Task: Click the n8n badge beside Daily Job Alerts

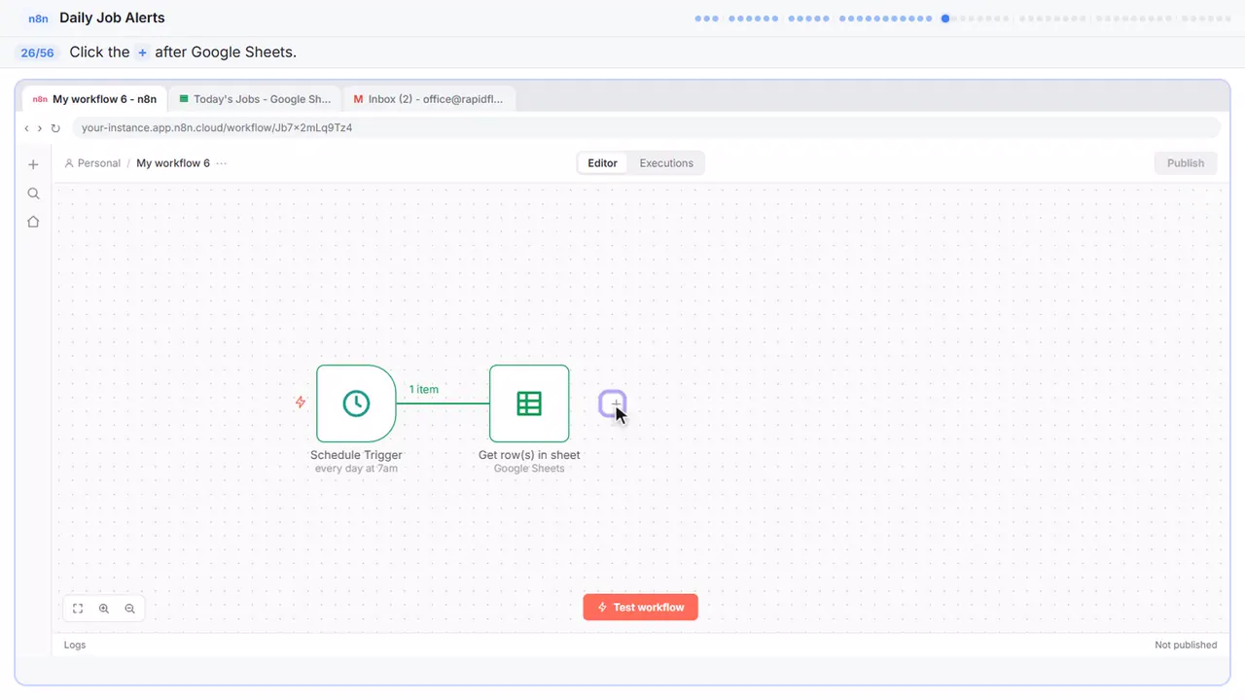Action: coord(39,18)
